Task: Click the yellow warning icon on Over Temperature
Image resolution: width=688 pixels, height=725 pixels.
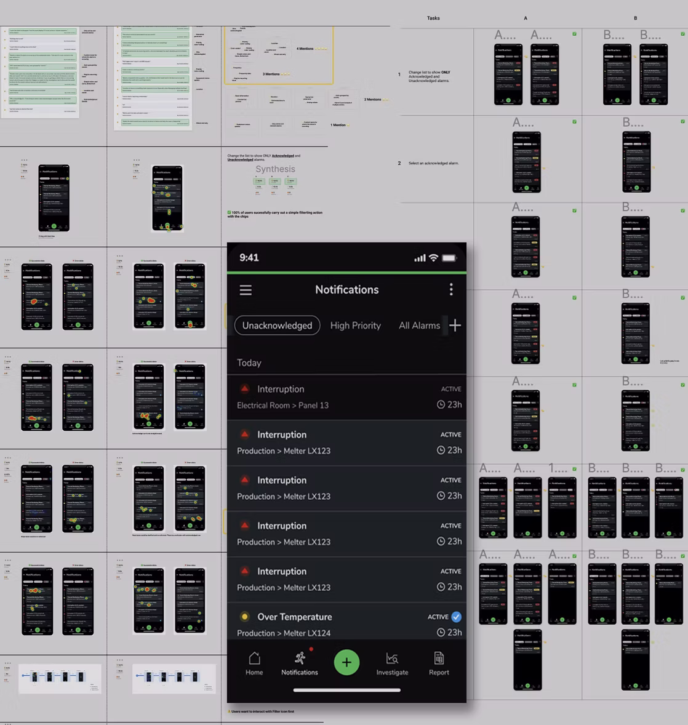Action: (244, 616)
